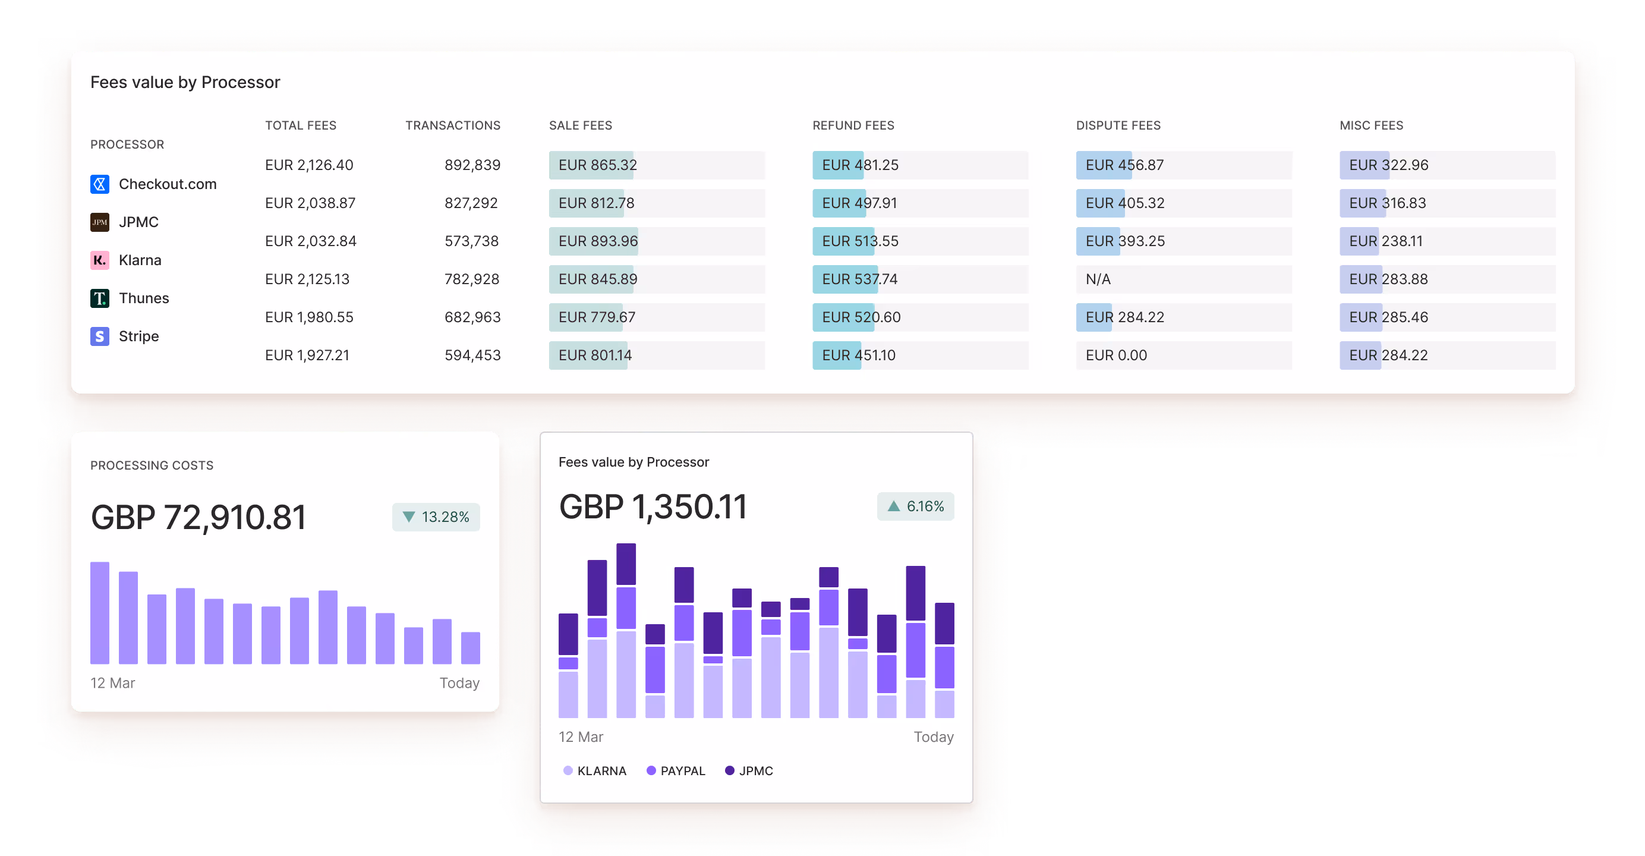The width and height of the screenshot is (1645, 856).
Task: Click the Thunes dark green logo icon
Action: click(100, 298)
